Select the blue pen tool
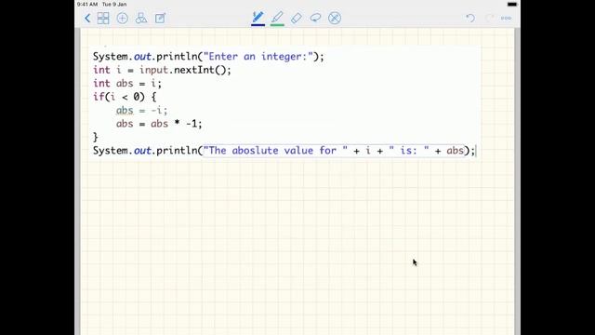This screenshot has height=335, width=595. (x=258, y=17)
